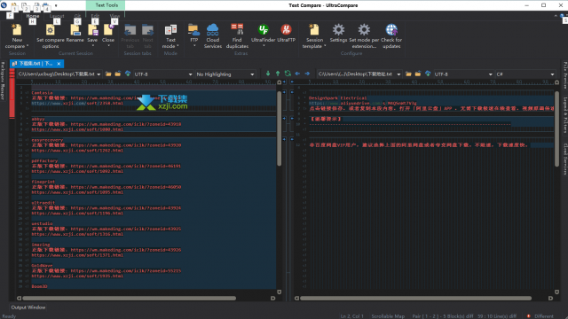This screenshot has width=568, height=319.
Task: Click the 'Camtasia' line in left pane
Action: coord(42,93)
